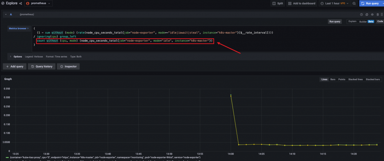Select Stacked bars graph style

click(x=373, y=80)
